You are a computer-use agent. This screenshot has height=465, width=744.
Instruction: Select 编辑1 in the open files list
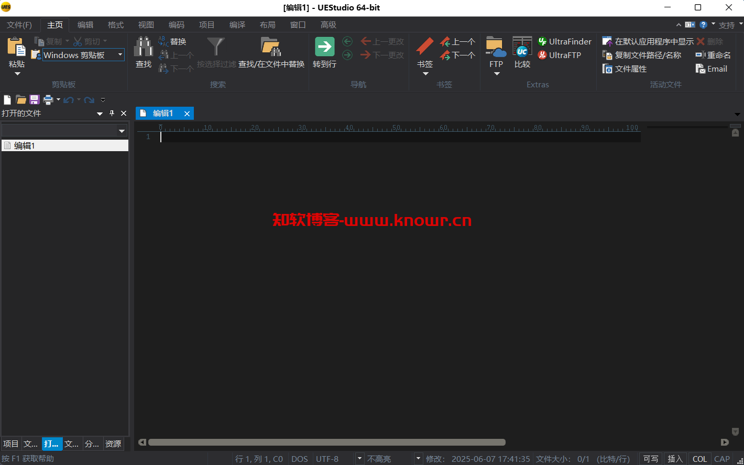[x=64, y=145]
